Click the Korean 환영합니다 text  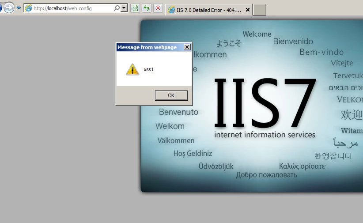[333, 155]
